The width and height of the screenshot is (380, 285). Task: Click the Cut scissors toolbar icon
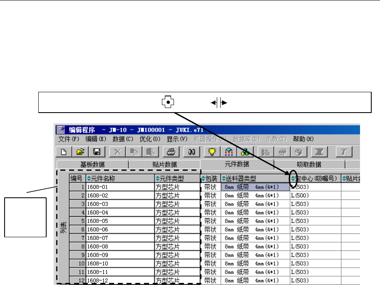(x=117, y=152)
